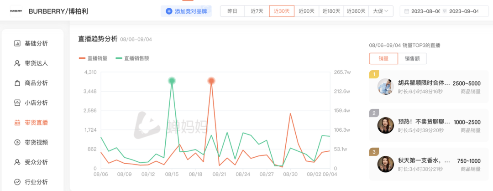493x191 pixels.
Task: Open the 带货直播 sidebar menu item
Action: [36, 123]
